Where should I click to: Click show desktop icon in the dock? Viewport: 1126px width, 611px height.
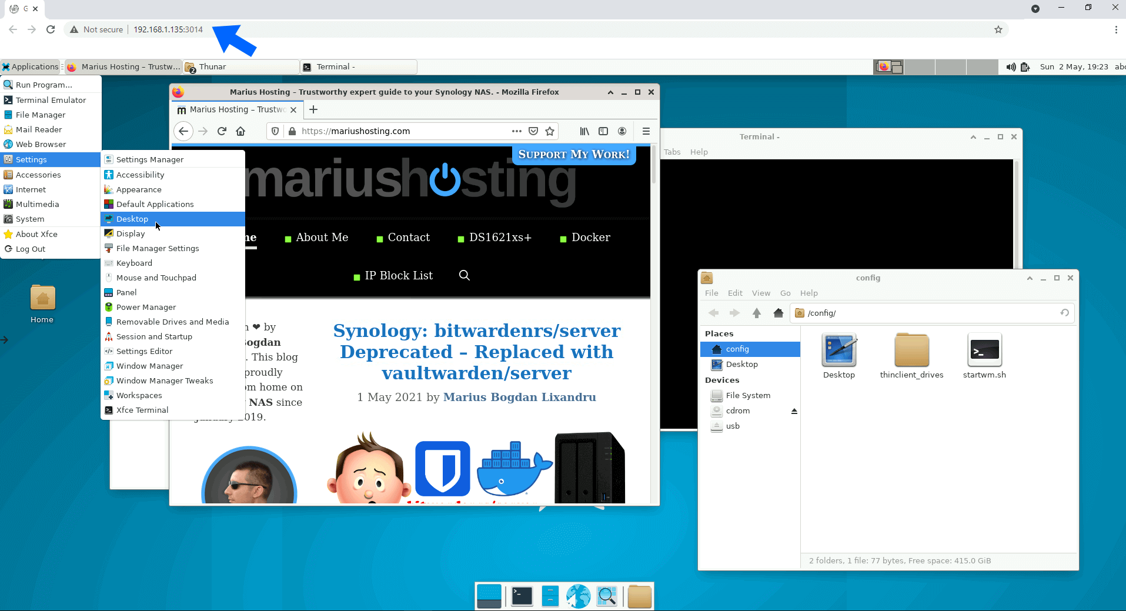coord(489,596)
